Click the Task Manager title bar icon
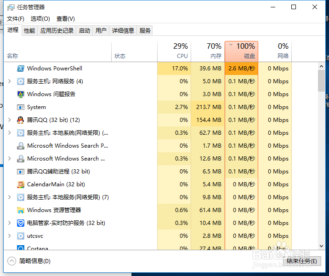This screenshot has height=276, width=329. coord(11,7)
